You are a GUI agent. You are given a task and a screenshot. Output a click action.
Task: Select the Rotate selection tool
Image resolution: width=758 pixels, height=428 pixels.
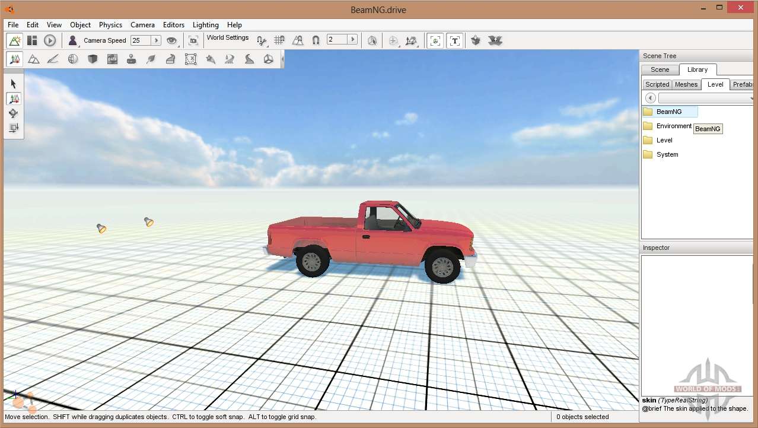click(x=14, y=113)
